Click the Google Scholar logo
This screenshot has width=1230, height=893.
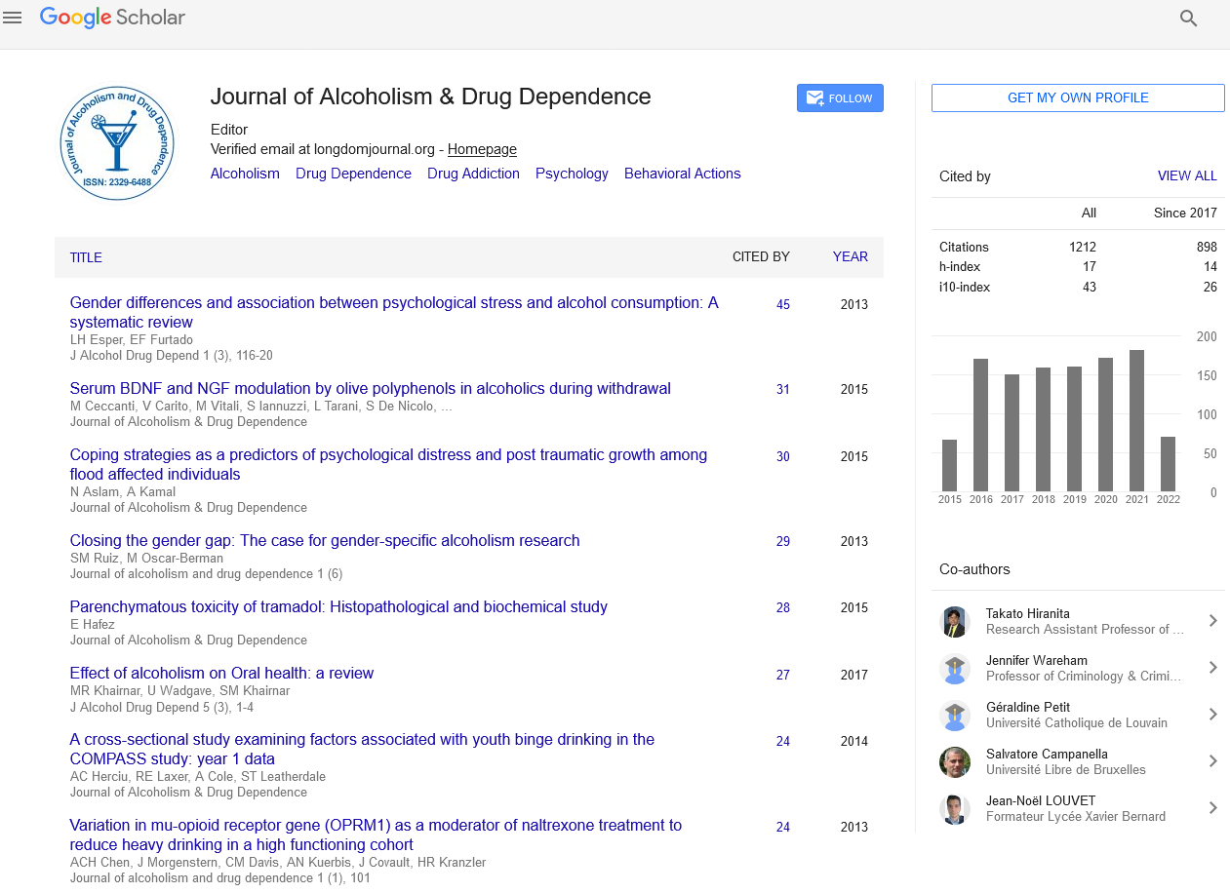(112, 18)
